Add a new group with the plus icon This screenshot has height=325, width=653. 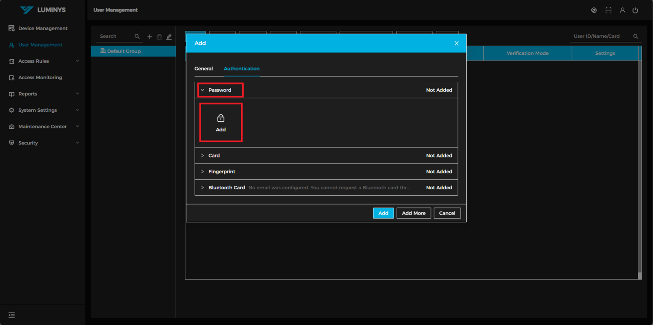tap(150, 37)
